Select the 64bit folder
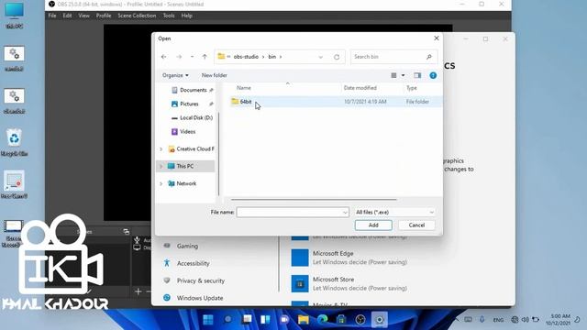The image size is (587, 330). pyautogui.click(x=246, y=102)
